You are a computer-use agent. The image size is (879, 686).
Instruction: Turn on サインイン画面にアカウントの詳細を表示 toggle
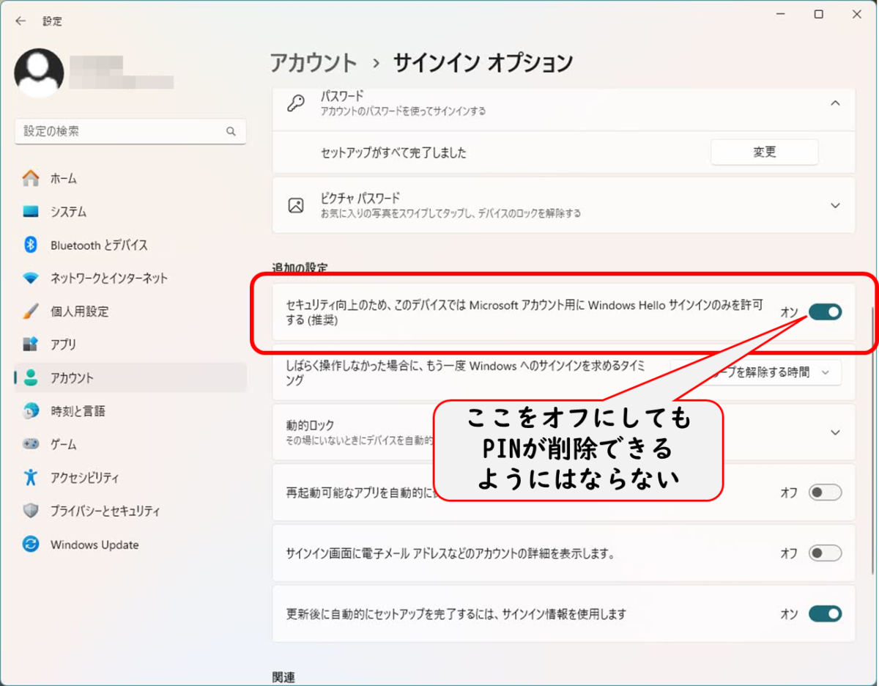point(826,554)
